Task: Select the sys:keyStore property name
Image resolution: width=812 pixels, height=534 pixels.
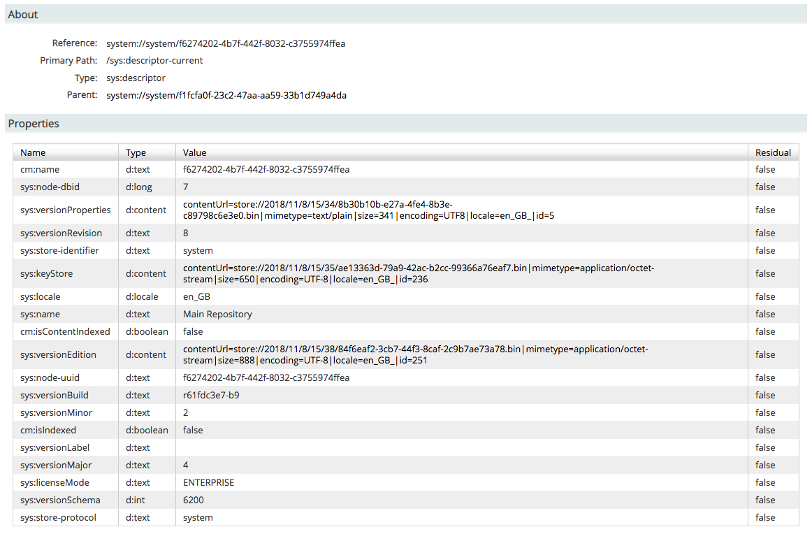Action: coord(47,274)
